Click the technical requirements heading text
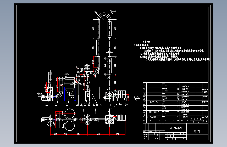The image size is (227, 147). coord(146,42)
